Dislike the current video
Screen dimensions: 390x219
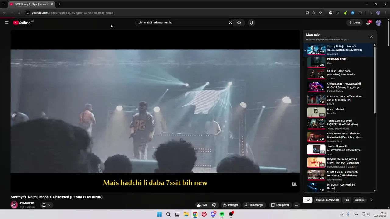coord(214,205)
